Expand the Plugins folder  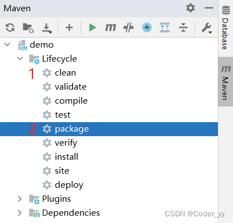tap(20, 199)
